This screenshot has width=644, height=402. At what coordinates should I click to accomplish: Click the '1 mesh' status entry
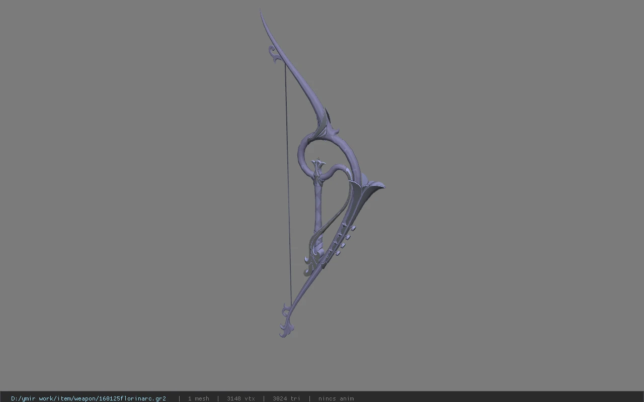198,398
